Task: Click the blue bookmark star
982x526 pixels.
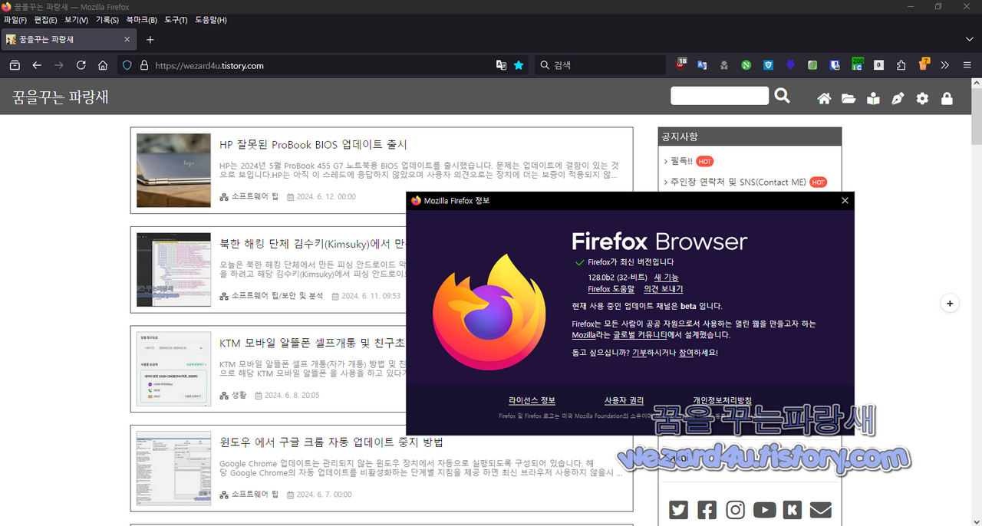Action: pyautogui.click(x=519, y=65)
